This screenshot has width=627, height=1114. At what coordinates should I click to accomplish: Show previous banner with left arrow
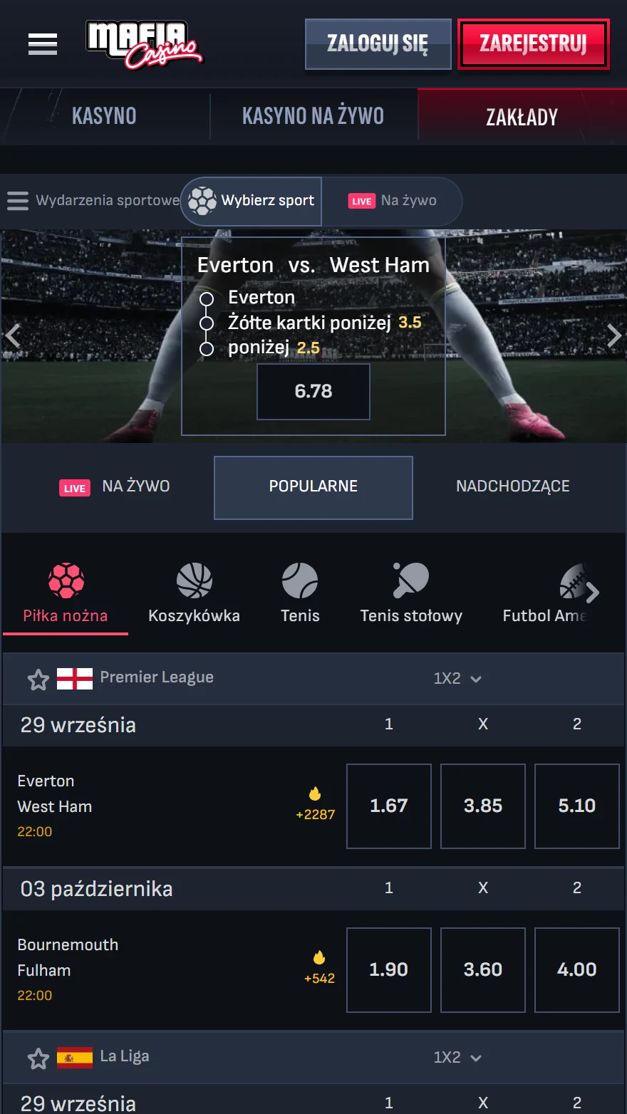13,335
